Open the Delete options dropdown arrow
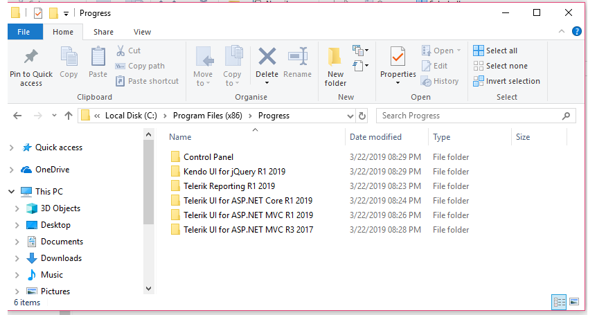 point(267,83)
